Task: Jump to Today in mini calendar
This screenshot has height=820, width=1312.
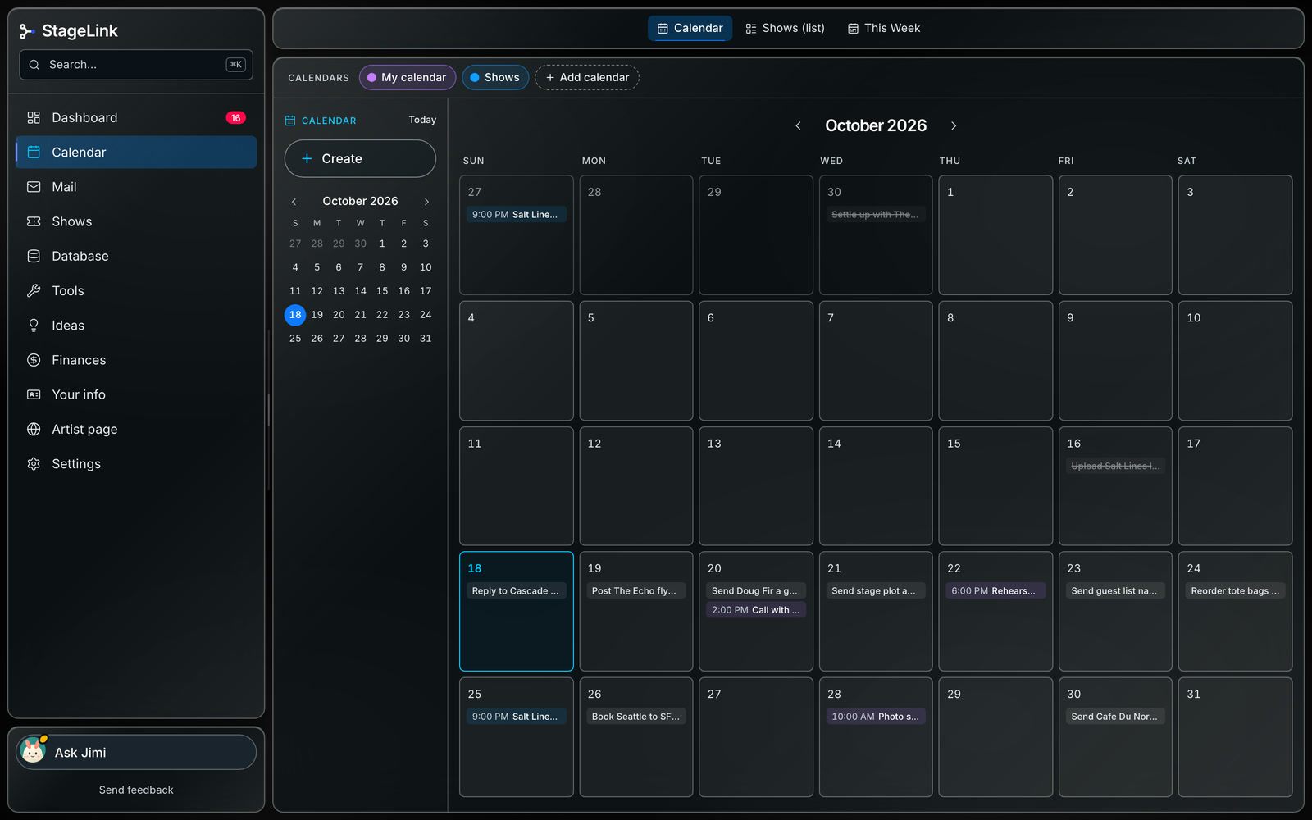Action: 422,120
